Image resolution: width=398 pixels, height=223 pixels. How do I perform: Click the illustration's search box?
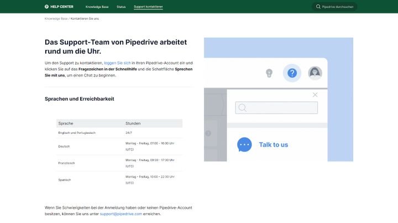click(x=276, y=108)
